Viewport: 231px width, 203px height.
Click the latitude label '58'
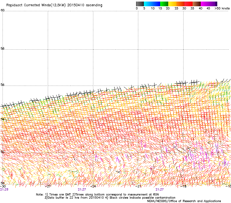pyautogui.click(x=2, y=48)
